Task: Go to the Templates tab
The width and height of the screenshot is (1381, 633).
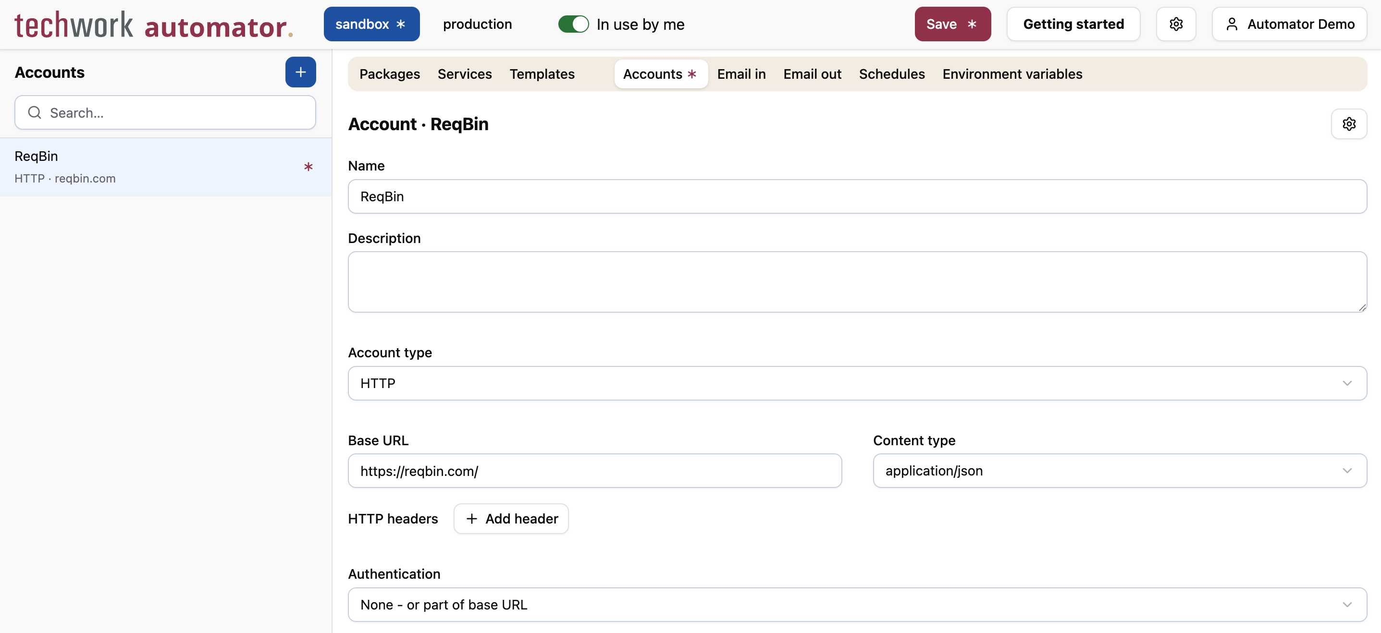Action: coord(542,74)
